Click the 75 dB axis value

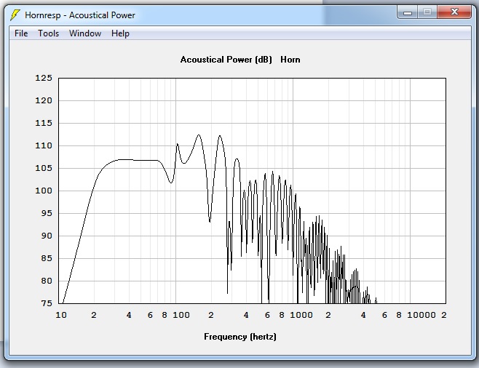47,303
